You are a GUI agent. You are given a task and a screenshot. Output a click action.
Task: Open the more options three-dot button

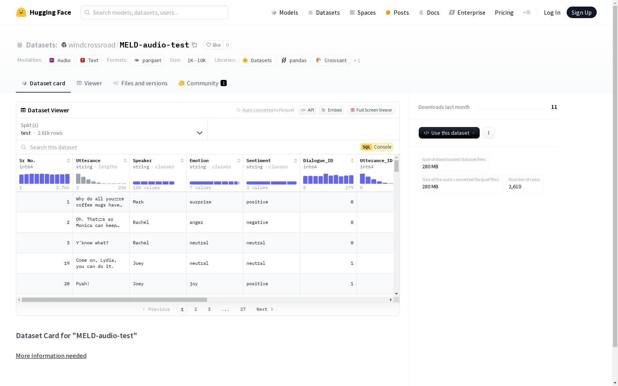(x=489, y=133)
